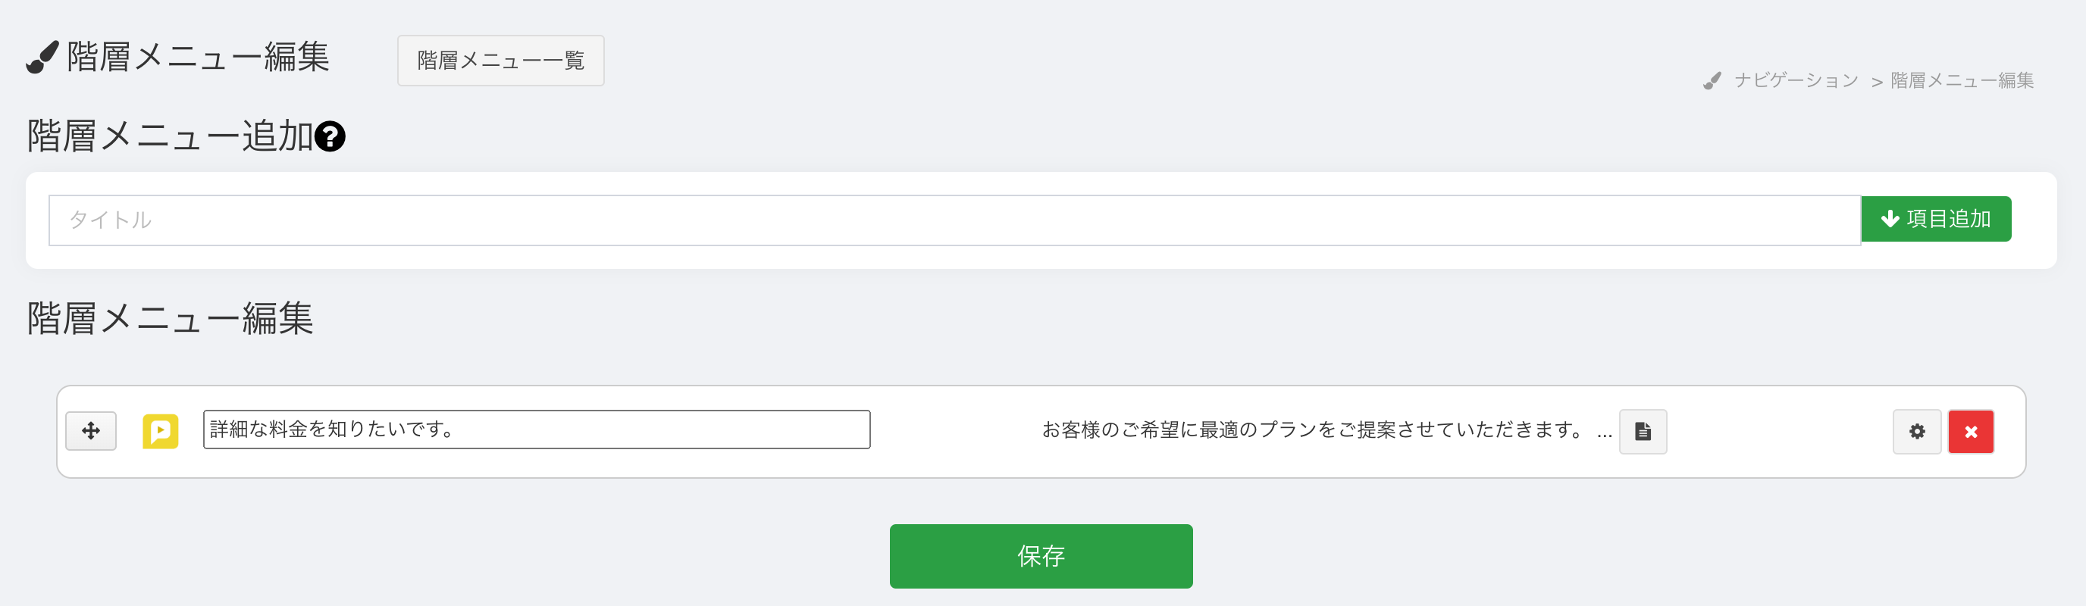Open the 階層メニュー一覧 list button
The width and height of the screenshot is (2086, 606).
point(500,61)
